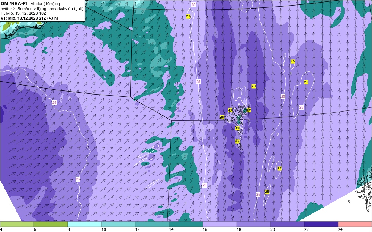Click legend scale number 20

click(x=273, y=229)
